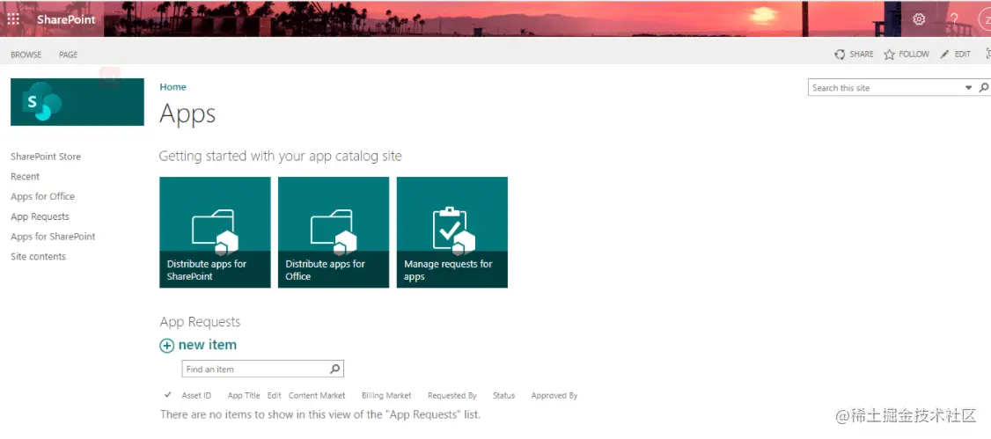Viewport: 991px width, 439px height.
Task: Toggle the select all checkmark column
Action: pos(167,395)
